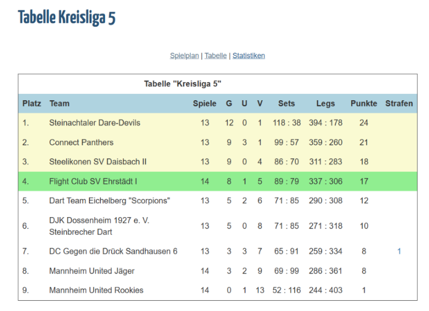Image resolution: width=429 pixels, height=311 pixels.
Task: Click the Strafen column header
Action: (399, 103)
